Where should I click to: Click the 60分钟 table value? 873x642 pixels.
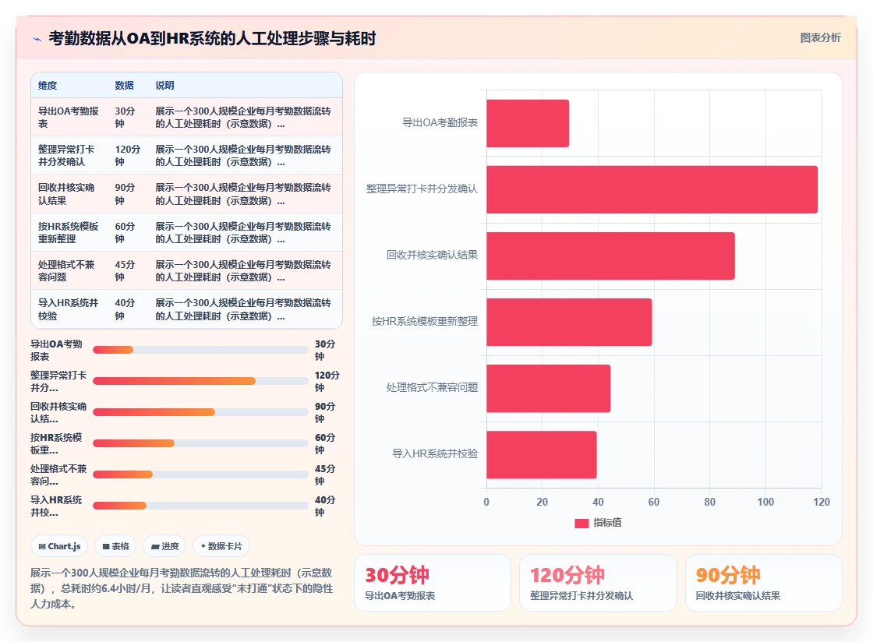[x=125, y=232]
